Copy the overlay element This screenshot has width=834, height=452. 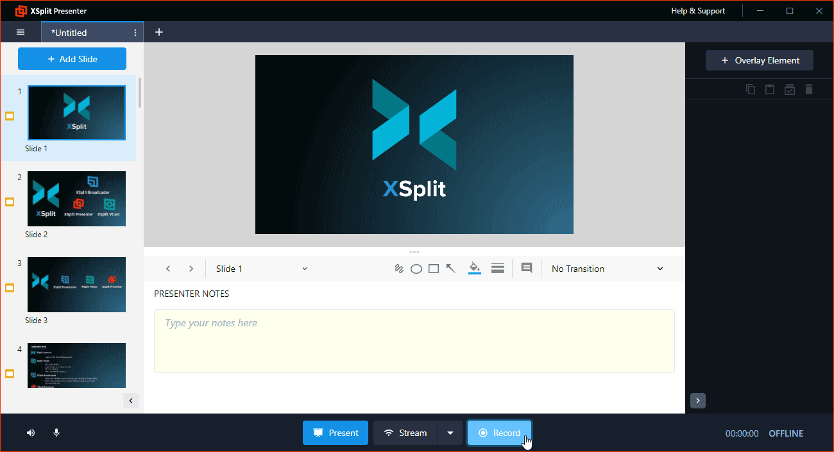coord(751,89)
